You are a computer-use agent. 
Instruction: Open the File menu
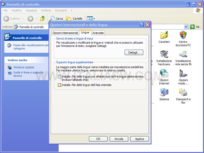[x=5, y=10]
